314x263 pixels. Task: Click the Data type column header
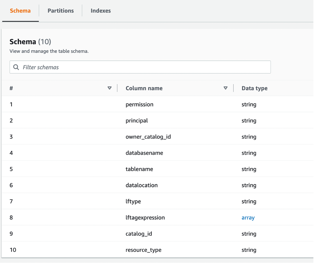(255, 88)
